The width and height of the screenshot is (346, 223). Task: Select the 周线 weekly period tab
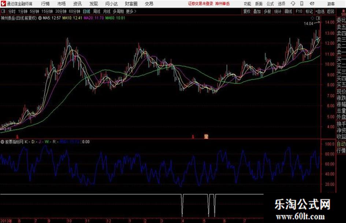97,11
